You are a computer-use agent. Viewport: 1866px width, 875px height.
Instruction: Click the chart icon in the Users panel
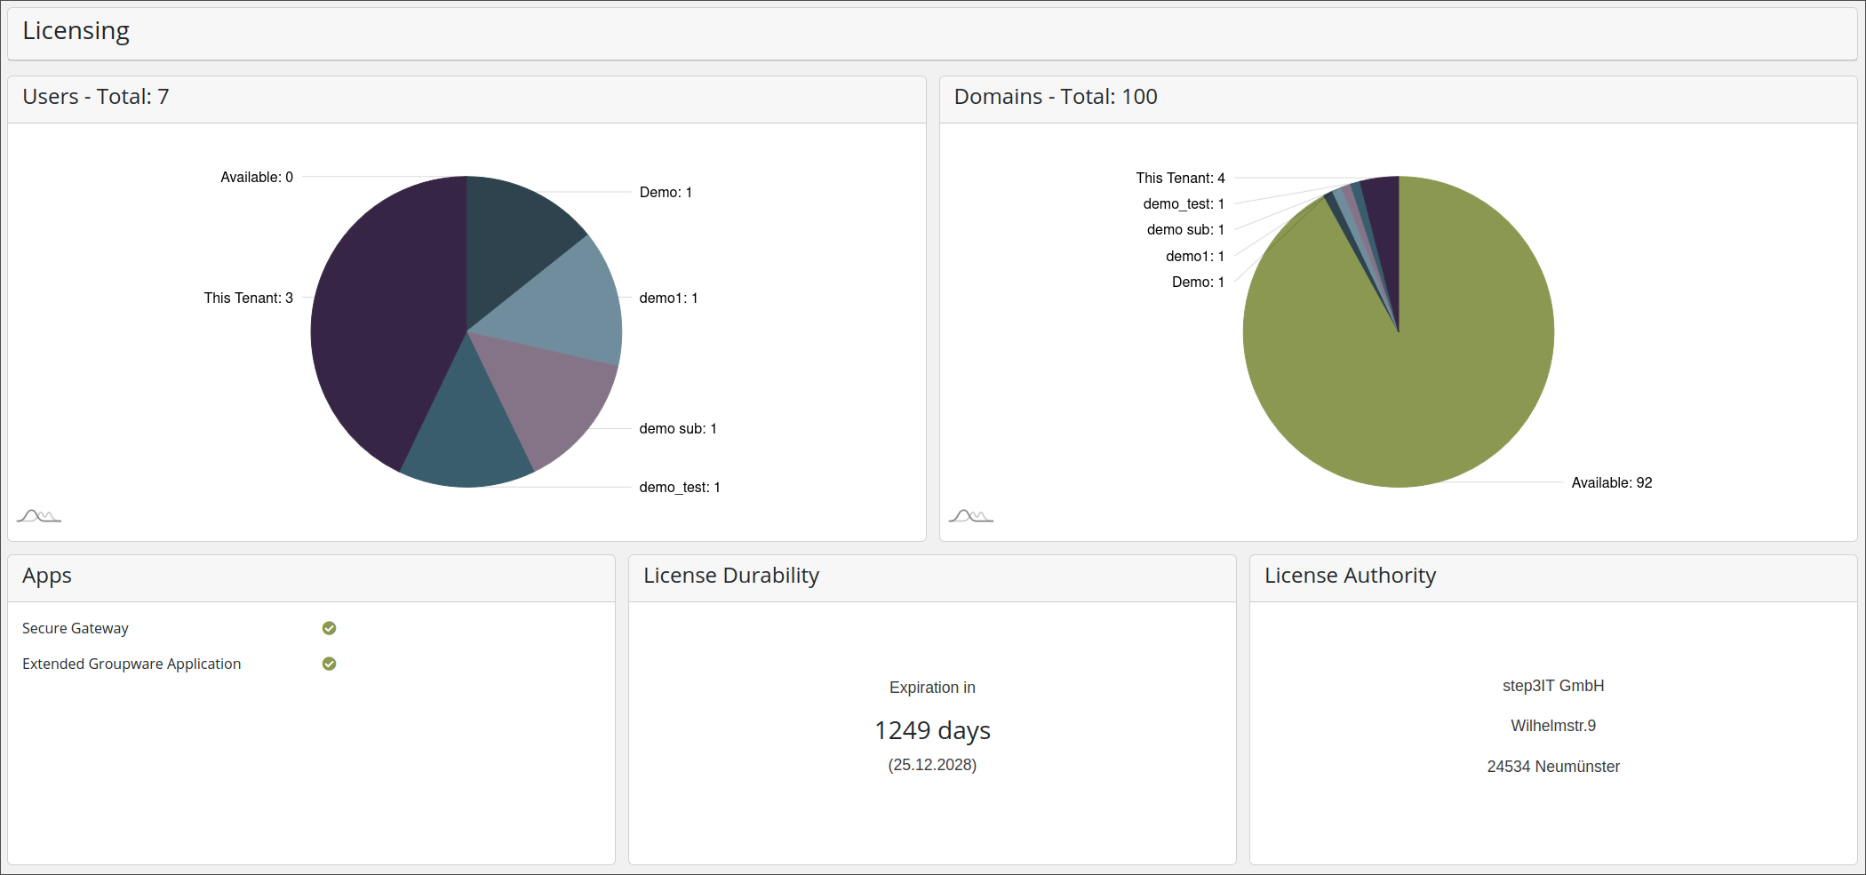(x=38, y=516)
